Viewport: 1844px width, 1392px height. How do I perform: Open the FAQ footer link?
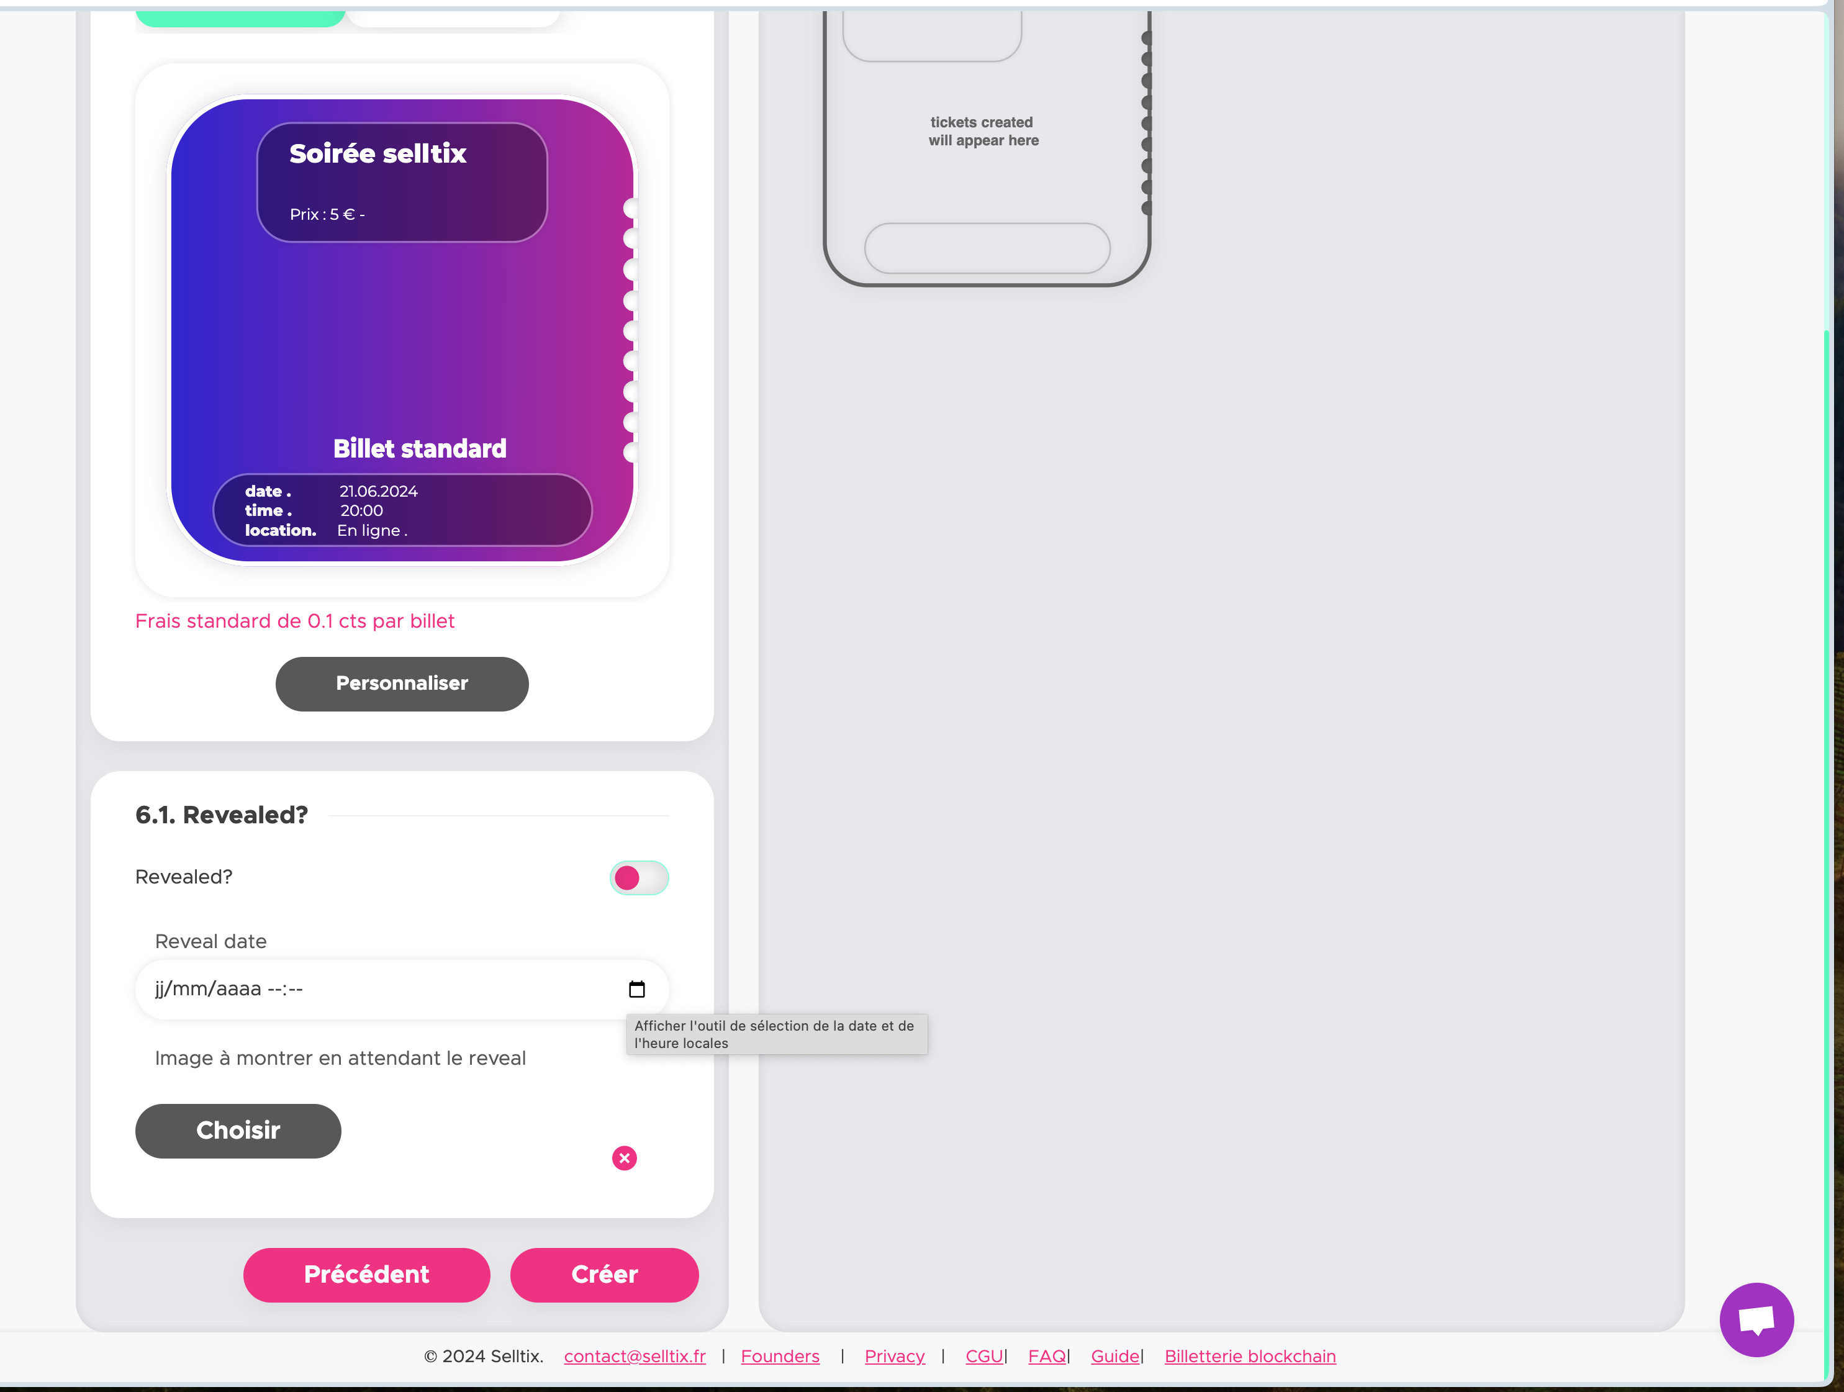[x=1046, y=1356]
